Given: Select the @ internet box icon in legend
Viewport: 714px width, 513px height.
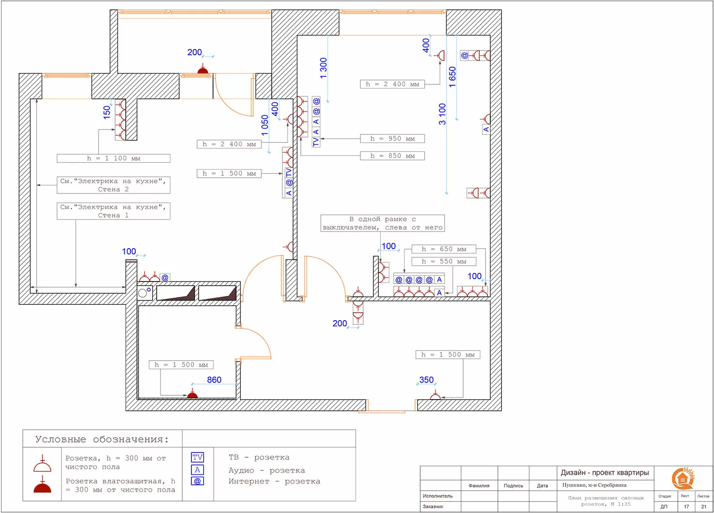Looking at the screenshot, I should 198,481.
